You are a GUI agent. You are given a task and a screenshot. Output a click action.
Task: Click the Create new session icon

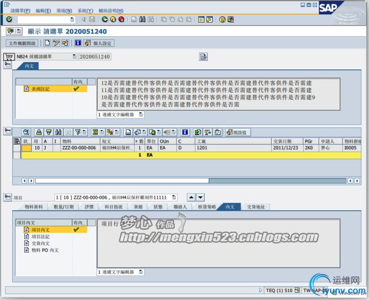pyautogui.click(x=201, y=19)
